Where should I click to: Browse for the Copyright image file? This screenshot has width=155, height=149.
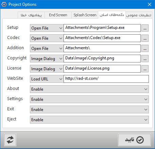[145, 59]
